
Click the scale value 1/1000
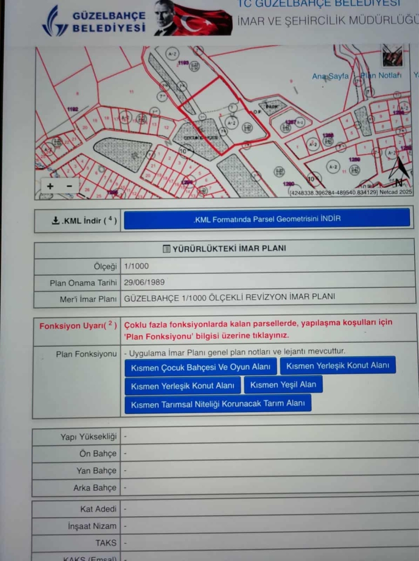[x=136, y=266]
